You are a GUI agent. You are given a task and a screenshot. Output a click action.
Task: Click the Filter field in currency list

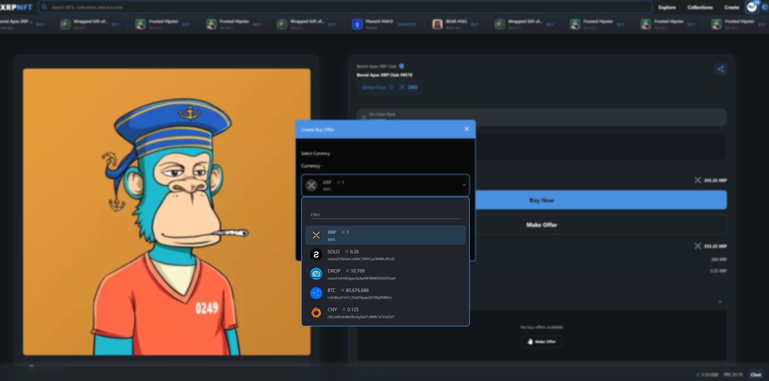tap(385, 215)
